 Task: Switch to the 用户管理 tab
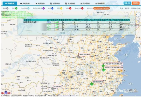coord(85,4)
